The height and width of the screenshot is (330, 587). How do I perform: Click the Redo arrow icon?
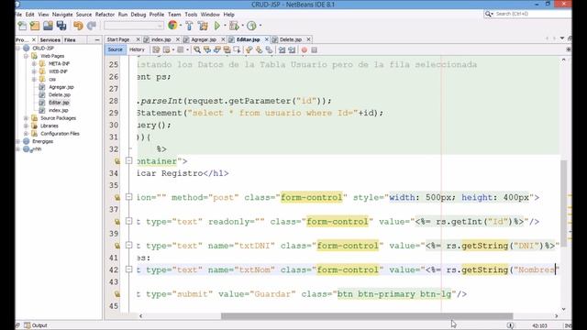(92, 26)
